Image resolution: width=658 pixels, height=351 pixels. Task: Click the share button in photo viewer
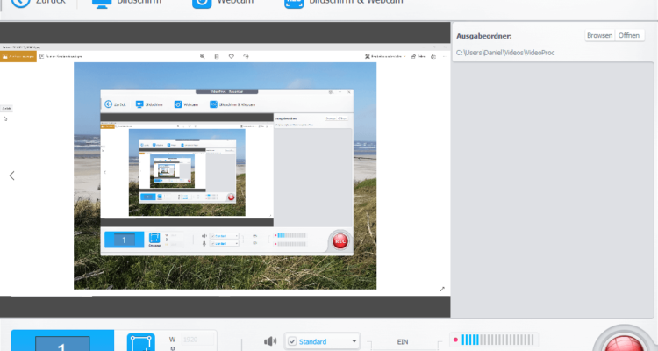pos(418,56)
